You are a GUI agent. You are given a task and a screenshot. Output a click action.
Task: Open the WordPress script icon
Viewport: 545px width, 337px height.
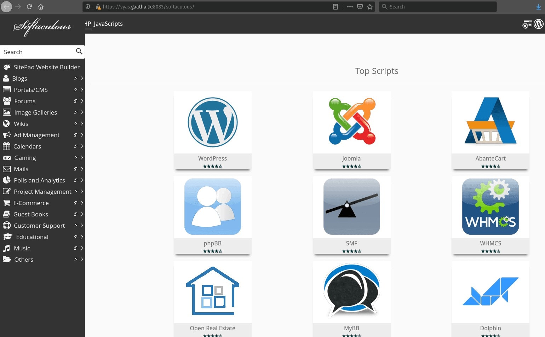point(213,122)
